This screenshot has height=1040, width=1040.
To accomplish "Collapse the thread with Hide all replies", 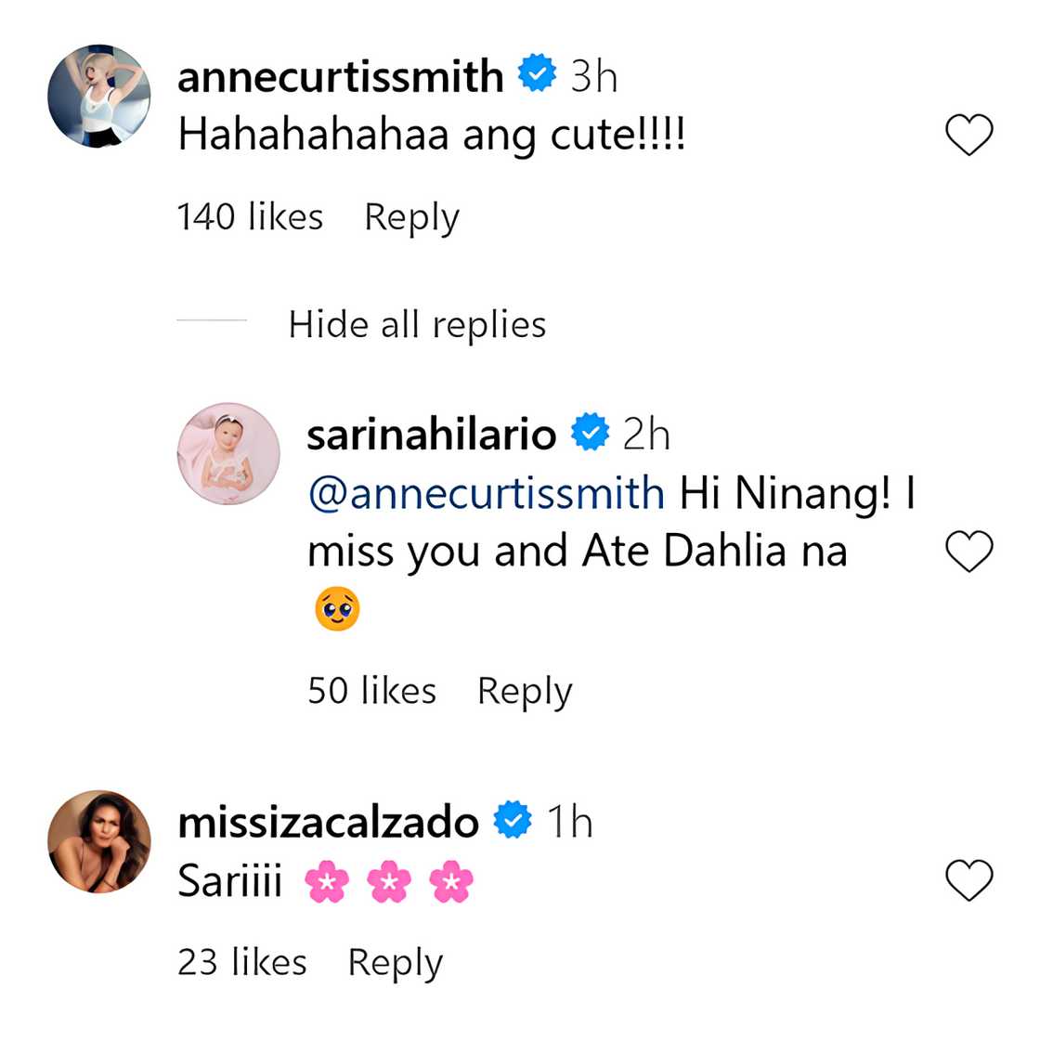I will point(417,324).
